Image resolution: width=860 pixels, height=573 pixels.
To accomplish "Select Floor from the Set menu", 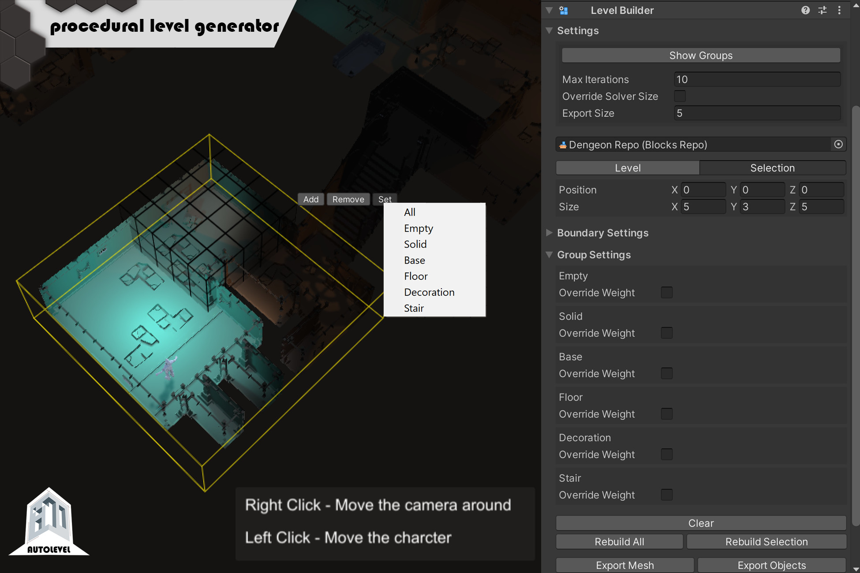I will pyautogui.click(x=415, y=276).
